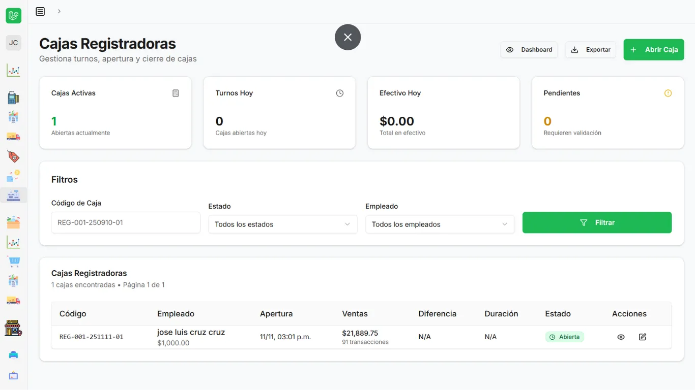Image resolution: width=695 pixels, height=390 pixels.
Task: Open the Empleado dropdown list
Action: point(440,224)
